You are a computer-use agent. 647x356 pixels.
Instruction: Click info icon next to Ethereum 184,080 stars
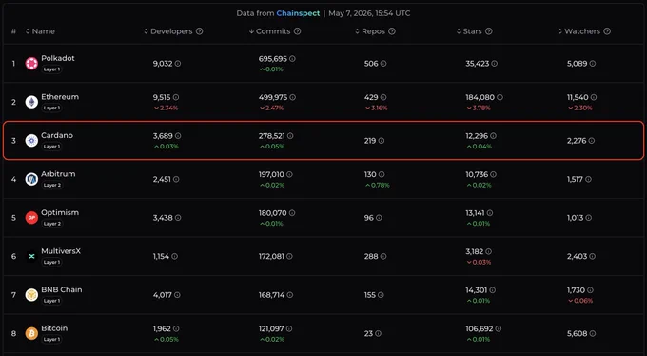[500, 97]
